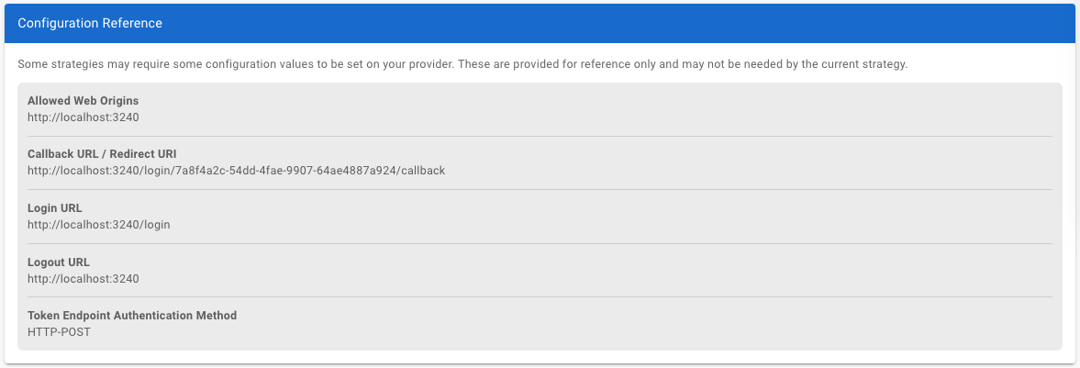1080x368 pixels.
Task: Select the Logout URL label
Action: [x=59, y=262]
